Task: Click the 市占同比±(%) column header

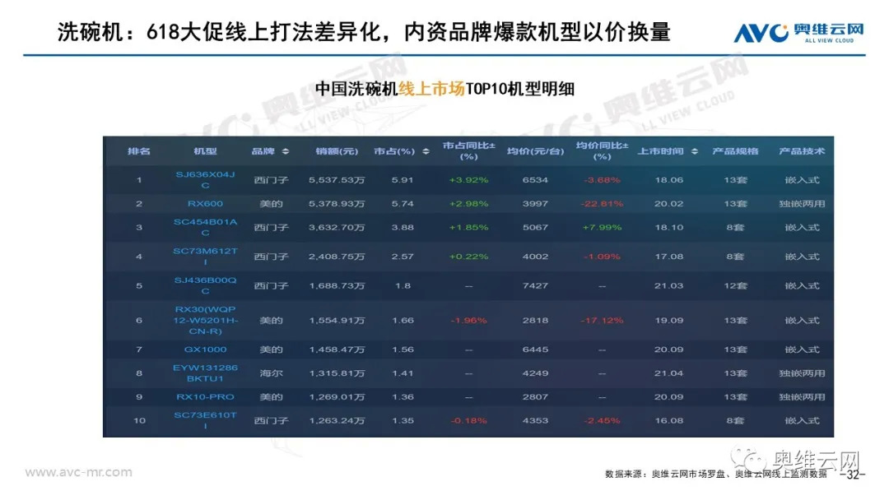Action: pos(469,151)
